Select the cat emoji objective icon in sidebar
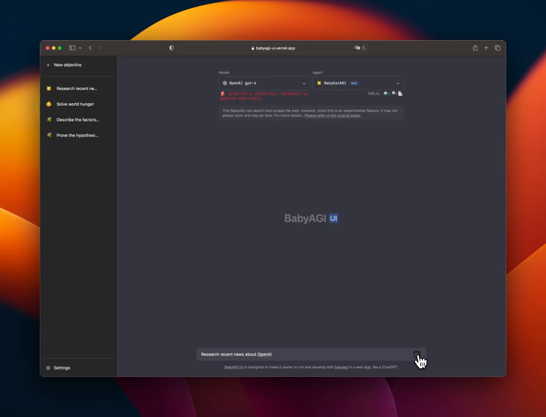Image resolution: width=546 pixels, height=417 pixels. coord(49,88)
